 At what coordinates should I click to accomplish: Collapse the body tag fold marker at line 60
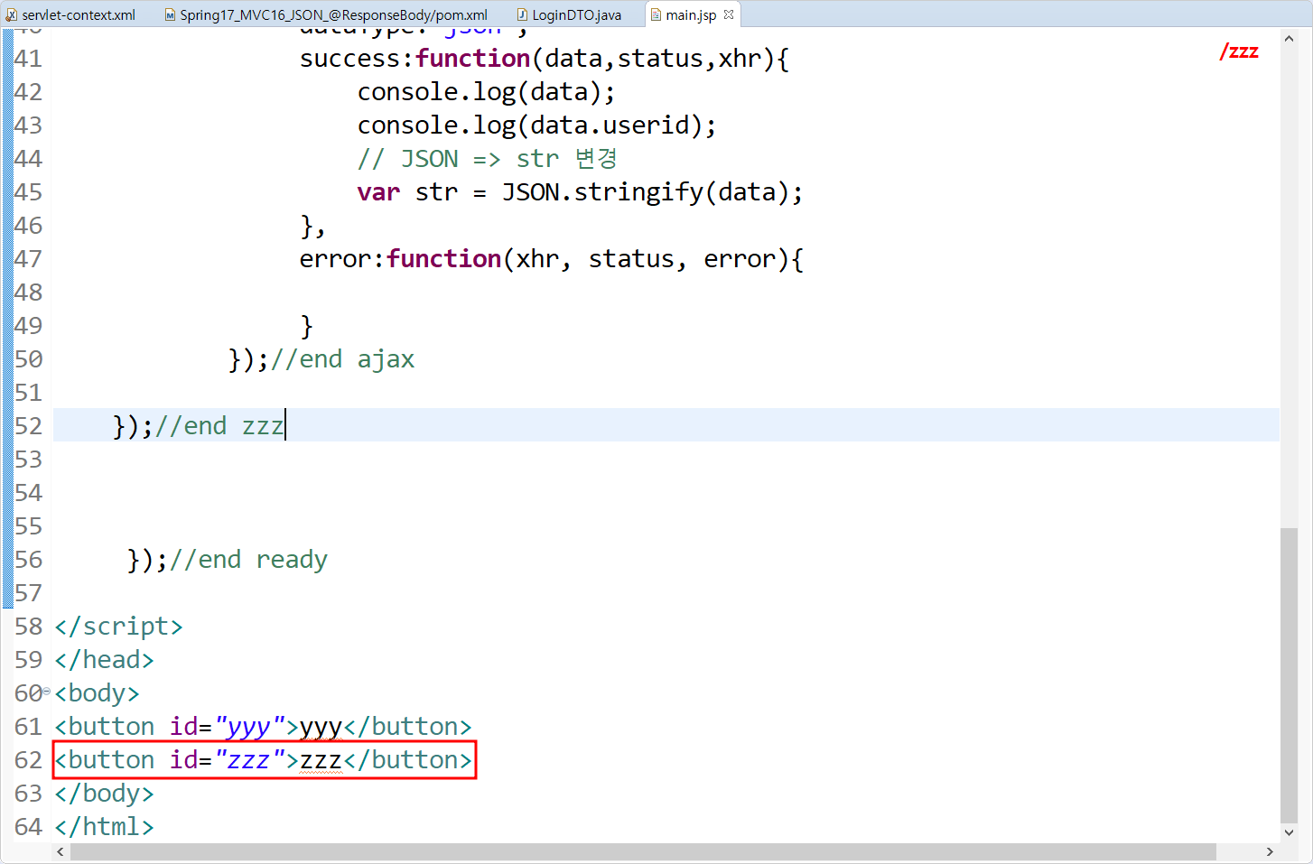pos(47,692)
